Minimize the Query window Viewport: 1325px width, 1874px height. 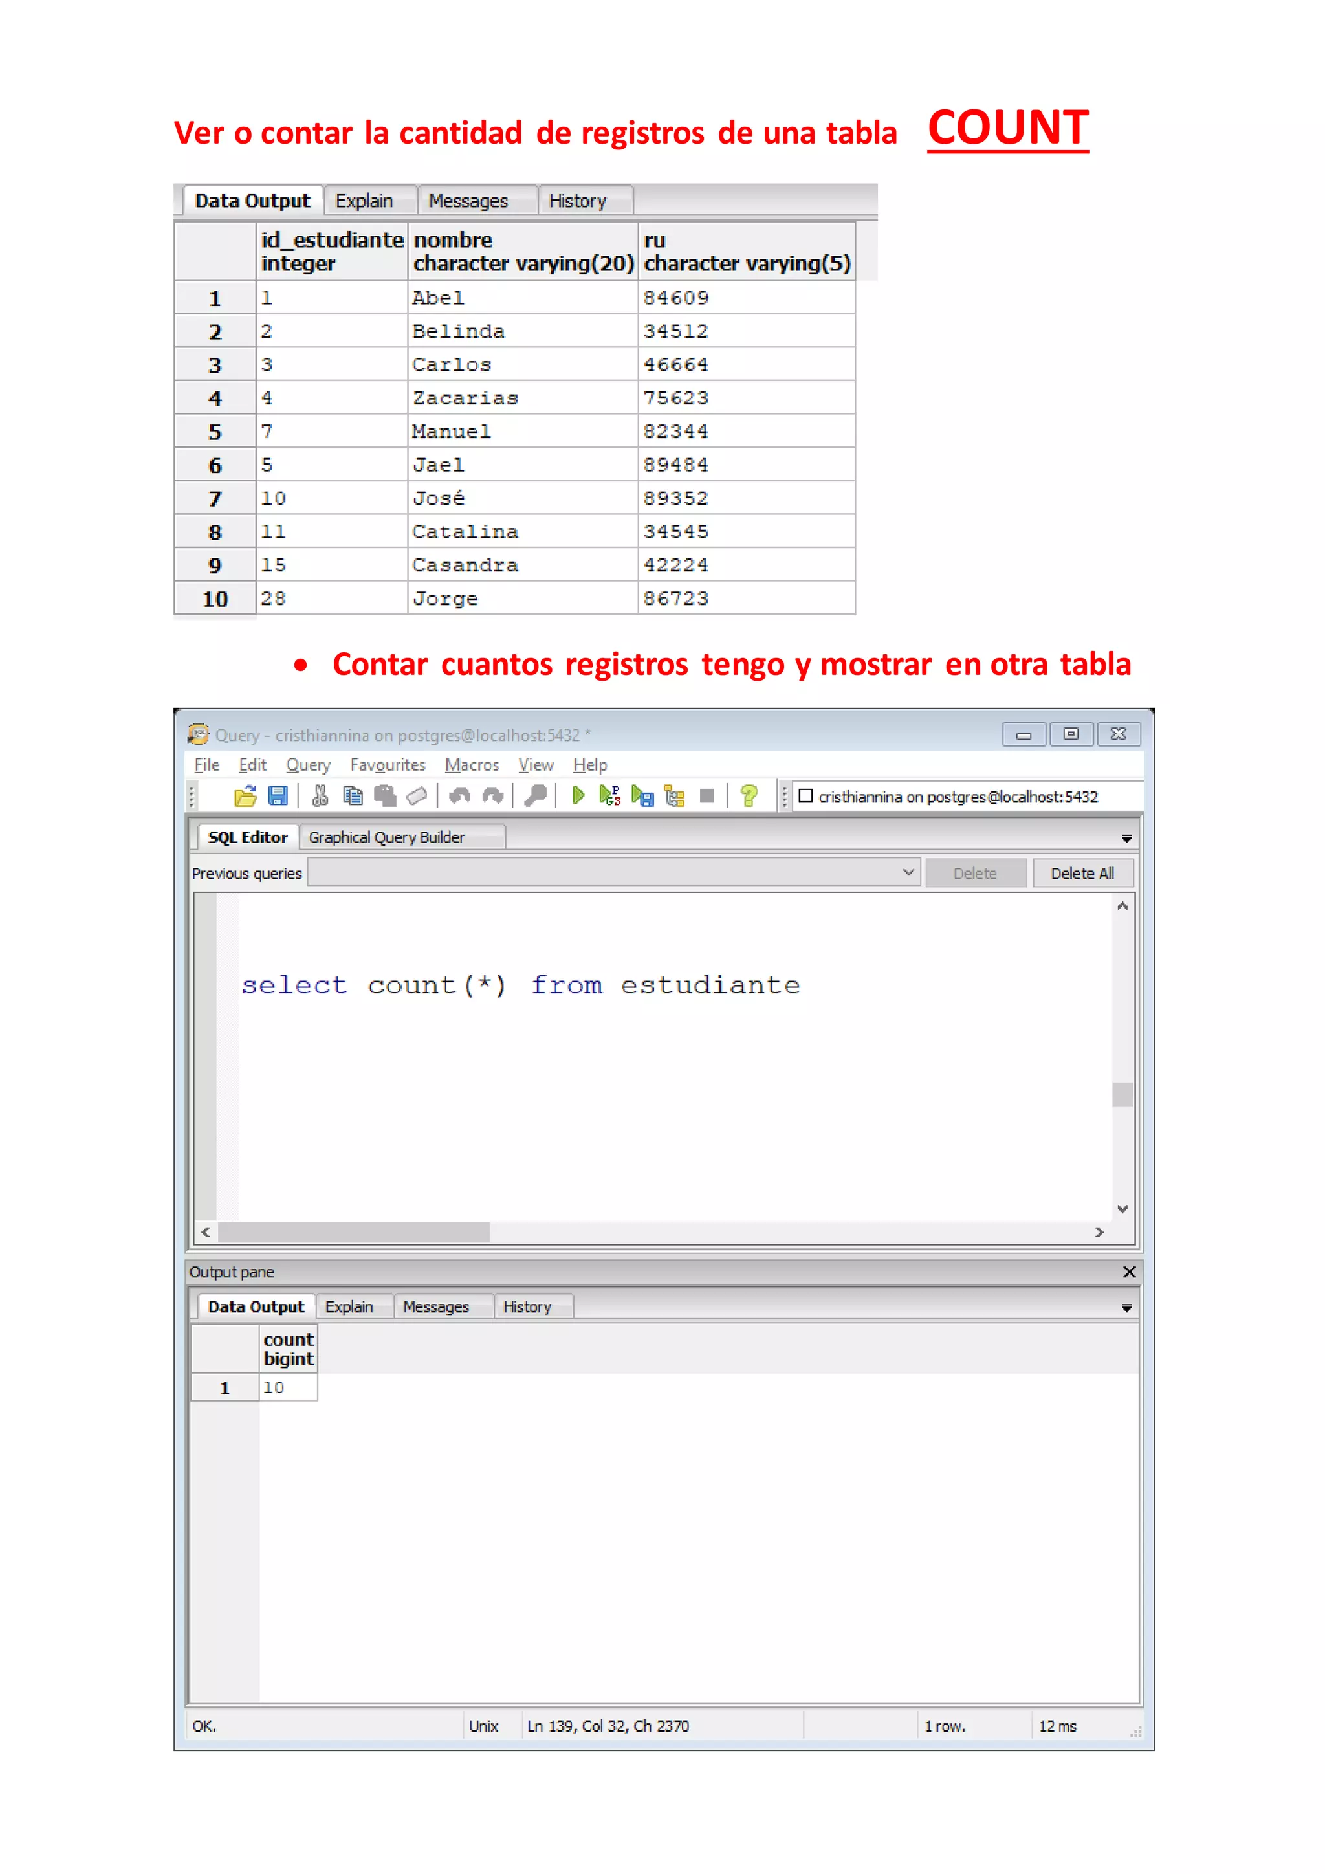pos(1024,734)
